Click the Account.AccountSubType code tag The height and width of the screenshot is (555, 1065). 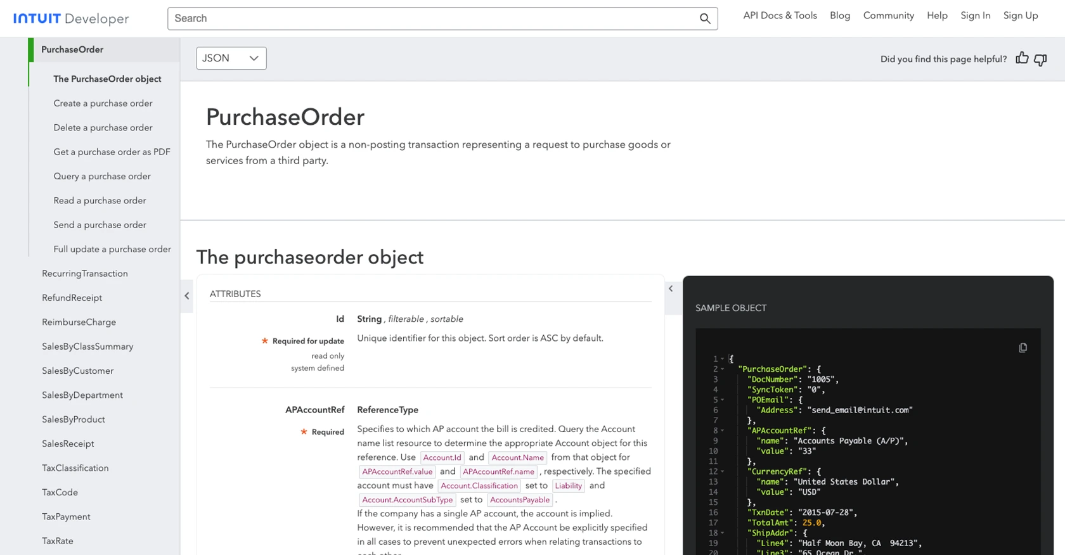coord(407,500)
